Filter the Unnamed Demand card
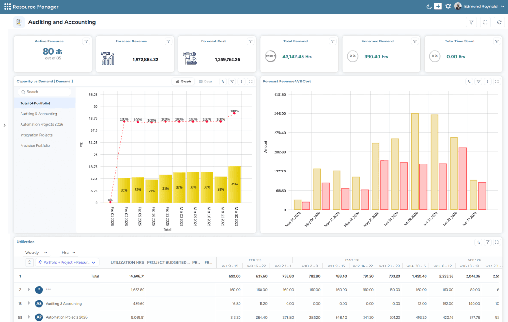Viewport: 508px width, 322px height. [x=415, y=41]
